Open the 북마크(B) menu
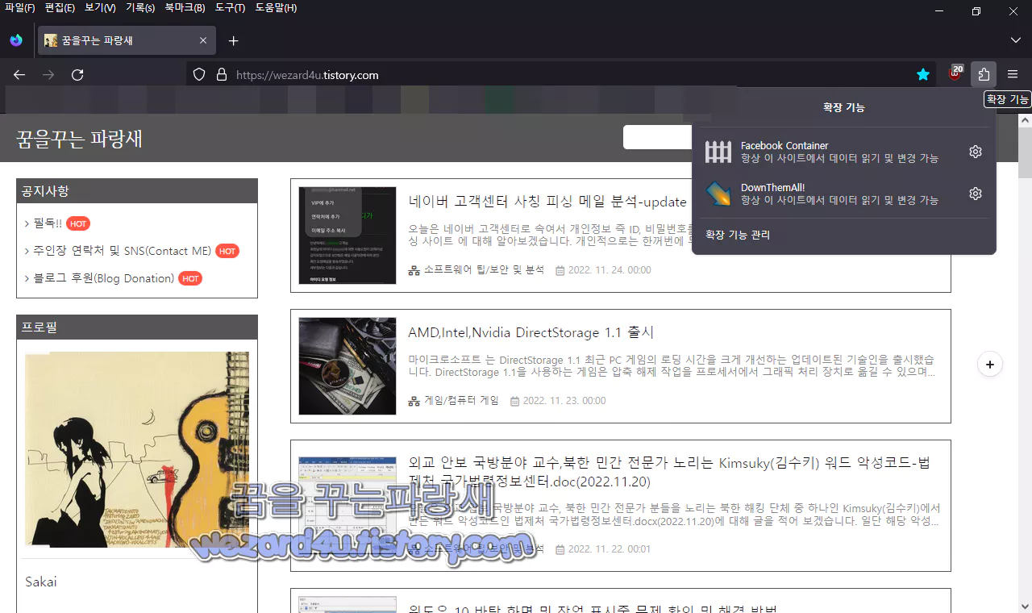This screenshot has height=613, width=1032. (x=185, y=8)
